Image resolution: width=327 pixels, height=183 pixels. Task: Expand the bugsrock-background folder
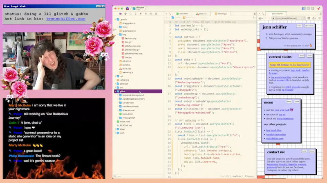tap(118, 95)
